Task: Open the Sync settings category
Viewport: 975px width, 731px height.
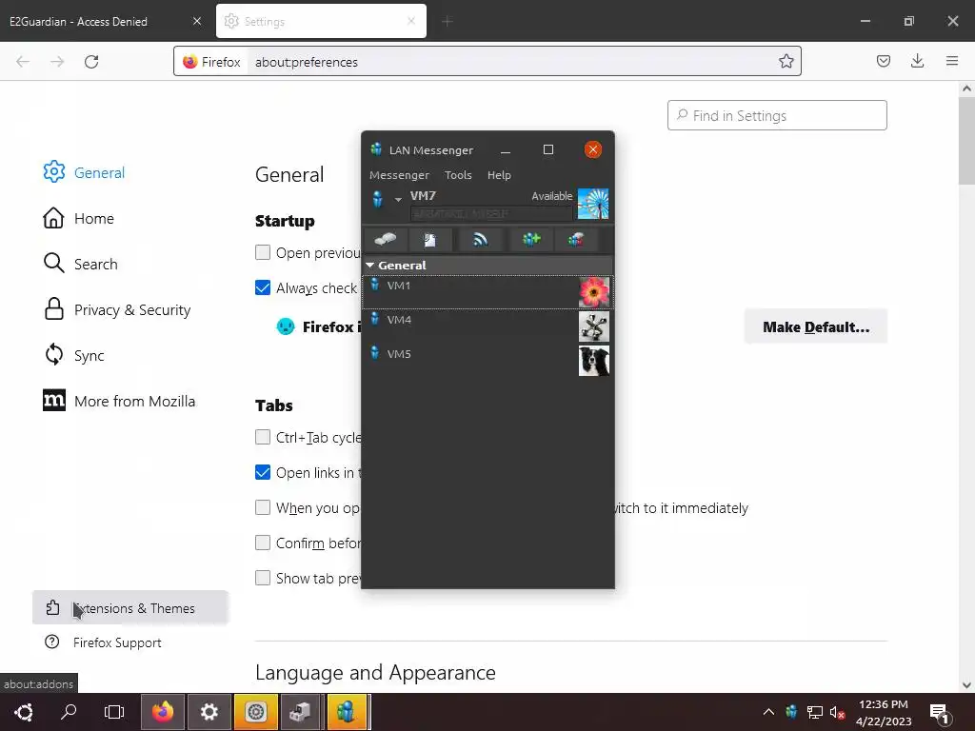Action: (x=73, y=355)
